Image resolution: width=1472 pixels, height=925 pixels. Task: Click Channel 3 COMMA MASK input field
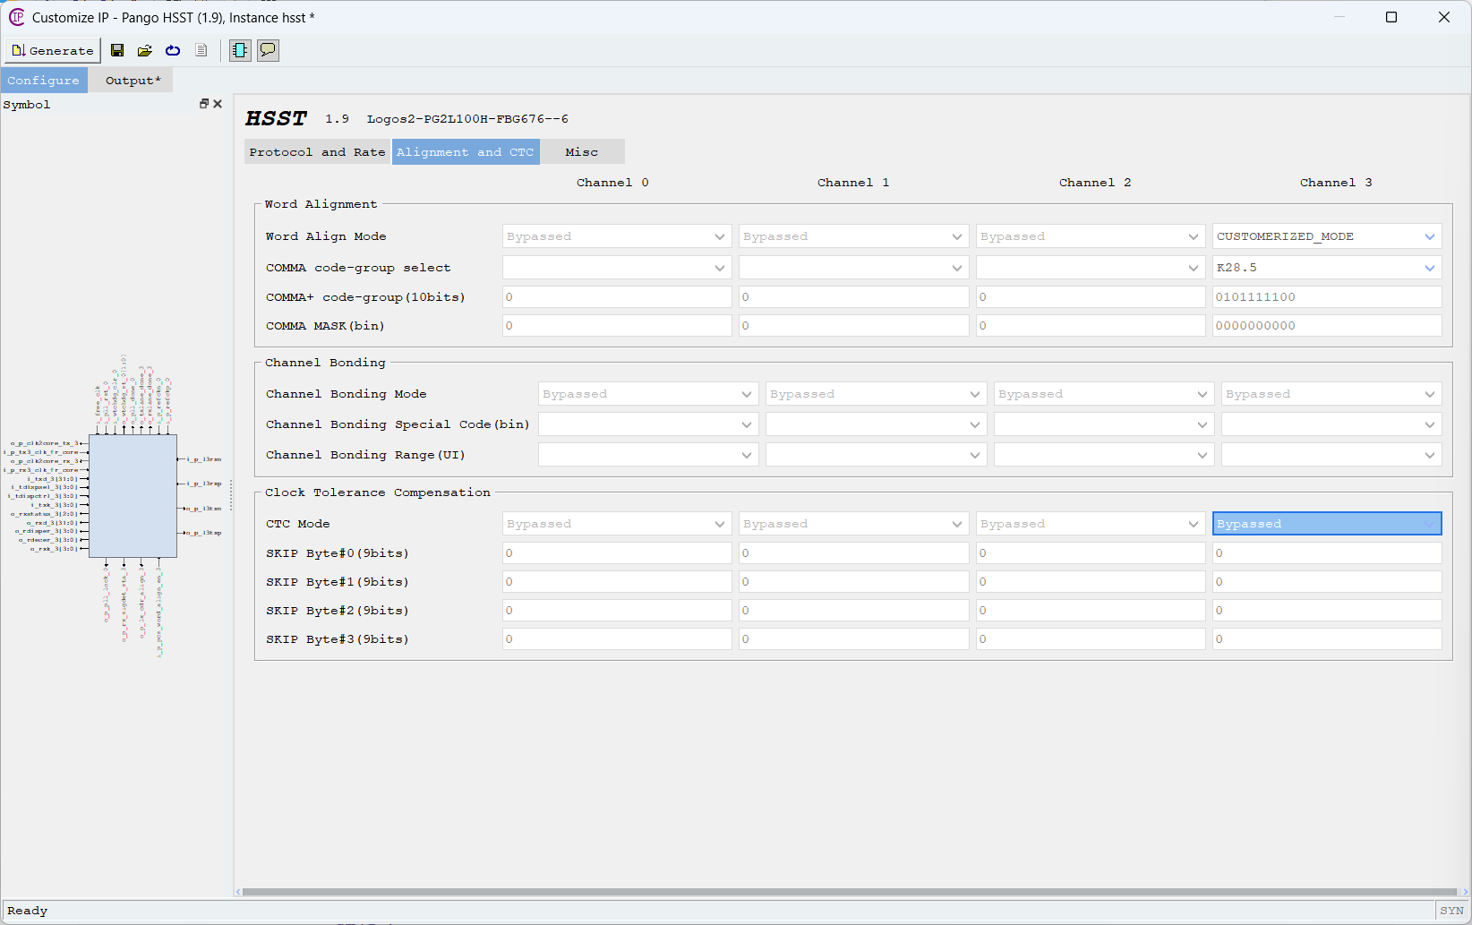[1326, 326]
